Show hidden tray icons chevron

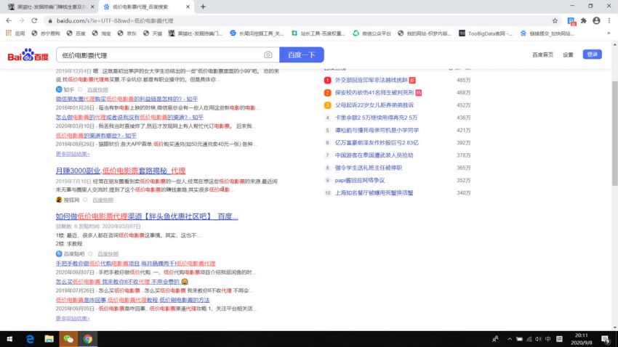coord(510,339)
